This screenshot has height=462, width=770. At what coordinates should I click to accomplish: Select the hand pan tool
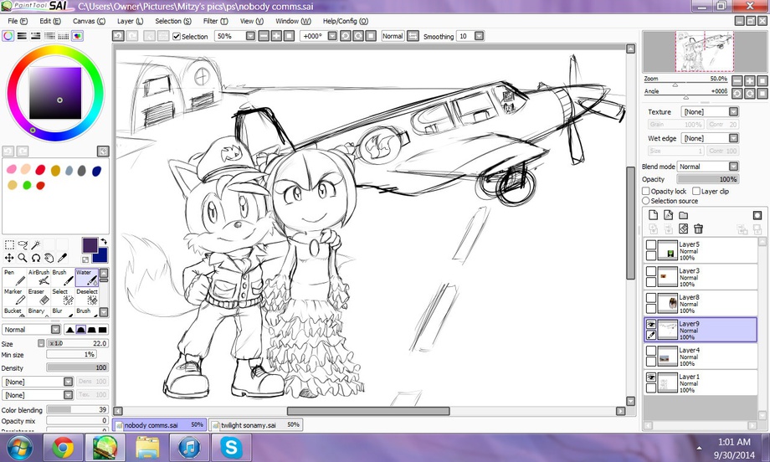49,258
